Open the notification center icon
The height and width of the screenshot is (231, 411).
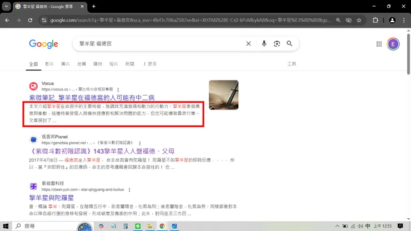pyautogui.click(x=400, y=226)
